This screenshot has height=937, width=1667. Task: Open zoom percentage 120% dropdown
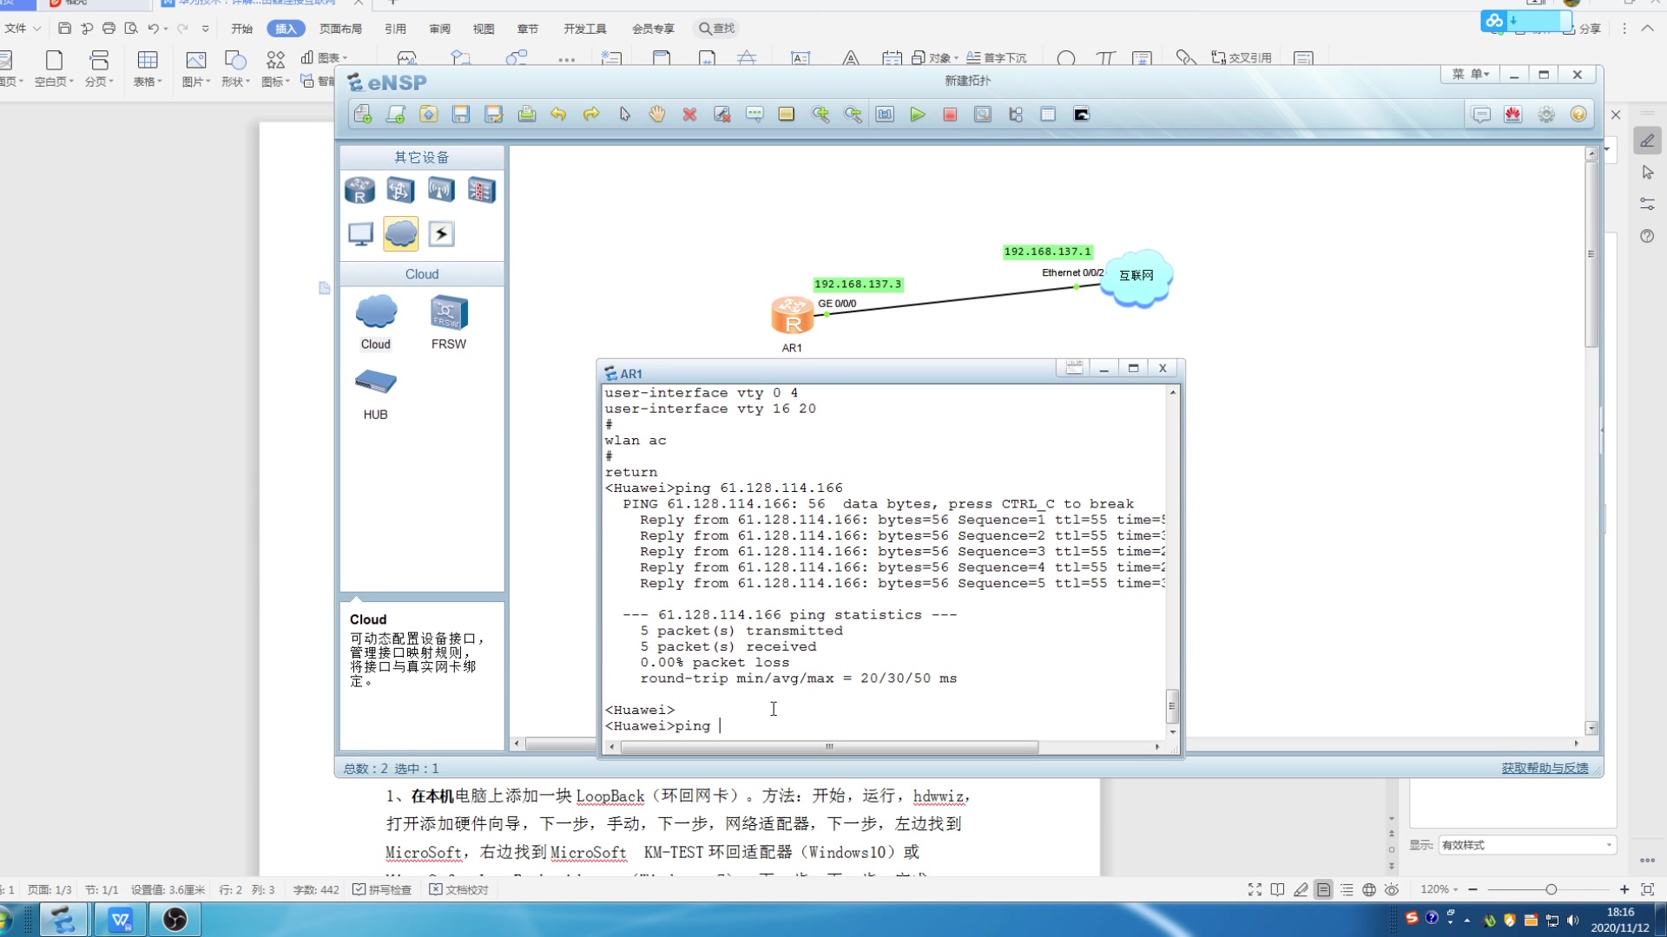[x=1440, y=889]
